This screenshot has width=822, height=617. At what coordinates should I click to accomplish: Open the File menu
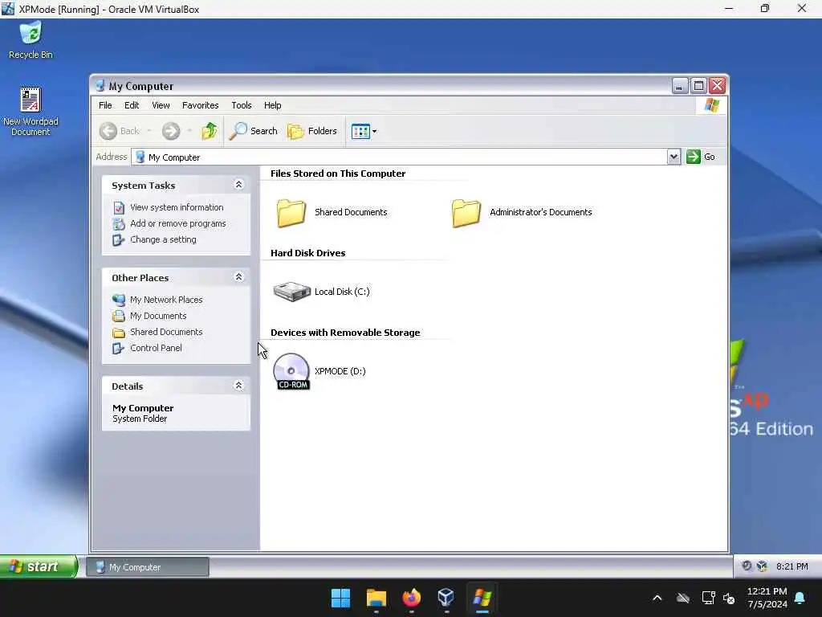(x=105, y=105)
